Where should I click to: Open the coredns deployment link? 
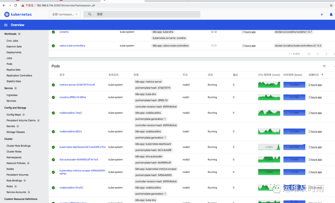(x=64, y=32)
